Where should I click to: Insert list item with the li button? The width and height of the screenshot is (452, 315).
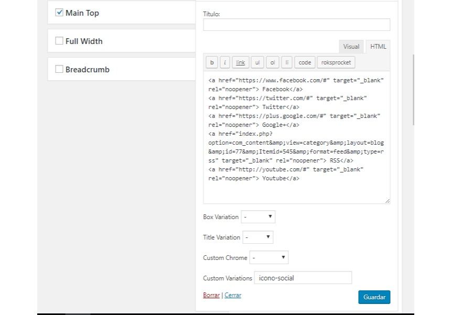287,62
